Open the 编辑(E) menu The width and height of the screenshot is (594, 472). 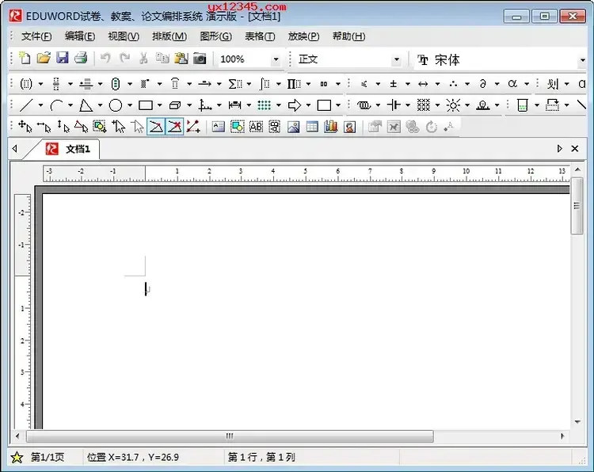[x=79, y=36]
